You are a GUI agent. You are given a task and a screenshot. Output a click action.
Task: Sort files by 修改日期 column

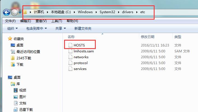(x=148, y=37)
